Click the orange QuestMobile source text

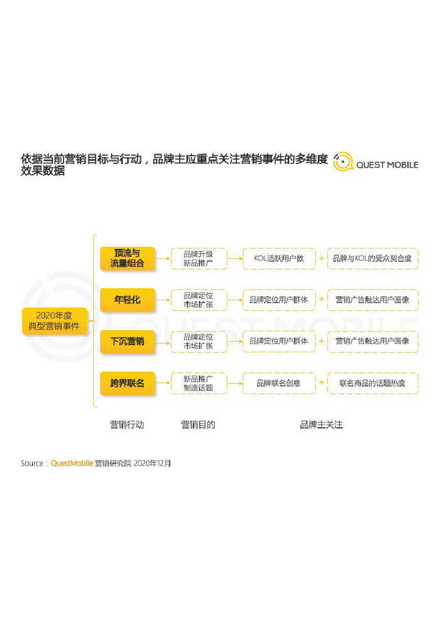click(x=71, y=463)
